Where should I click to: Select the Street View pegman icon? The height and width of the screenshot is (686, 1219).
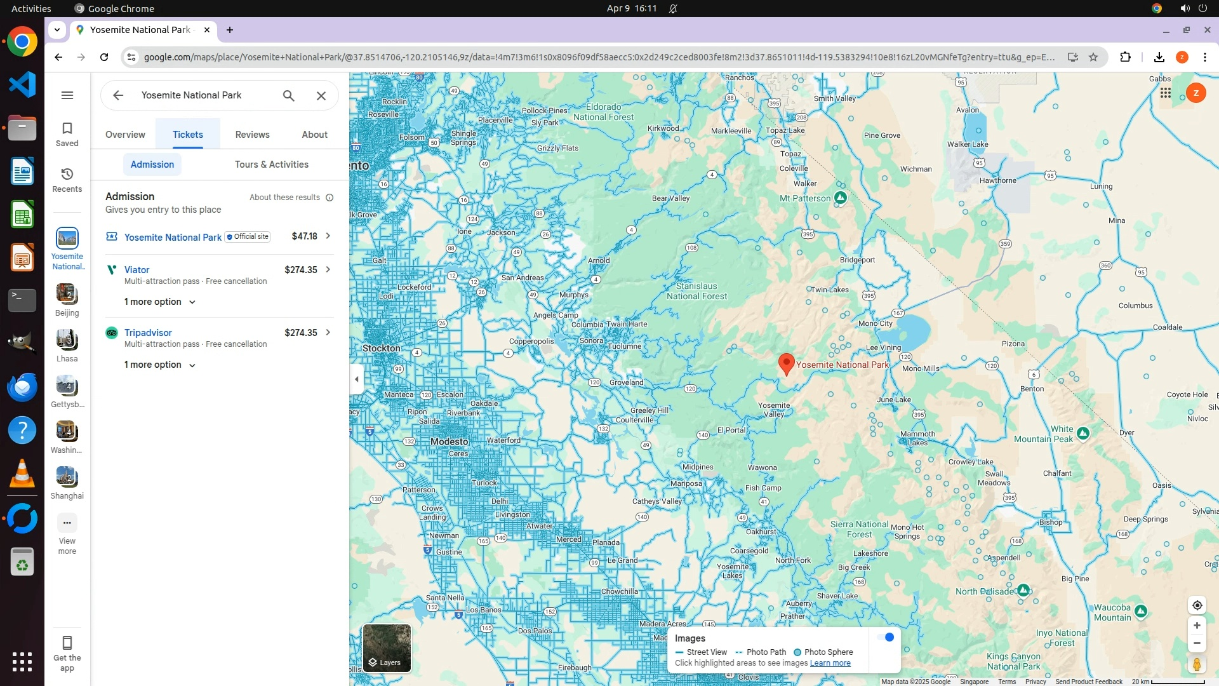1197,664
